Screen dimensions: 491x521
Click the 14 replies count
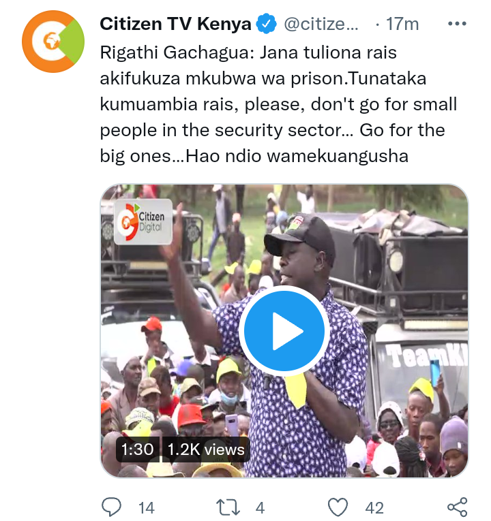(x=147, y=508)
